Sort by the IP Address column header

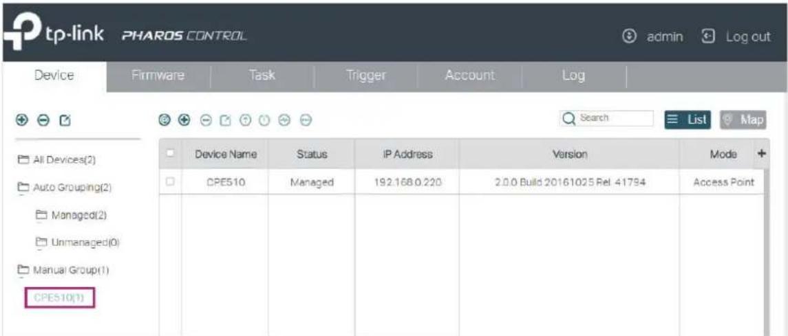click(407, 153)
